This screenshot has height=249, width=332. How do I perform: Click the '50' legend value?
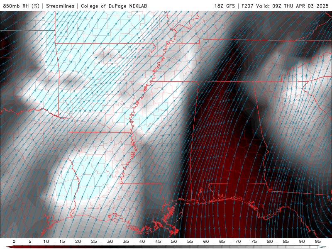point(174,242)
